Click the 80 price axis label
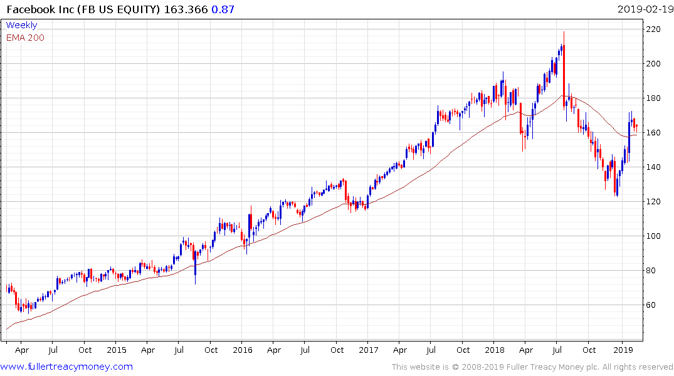 click(651, 270)
